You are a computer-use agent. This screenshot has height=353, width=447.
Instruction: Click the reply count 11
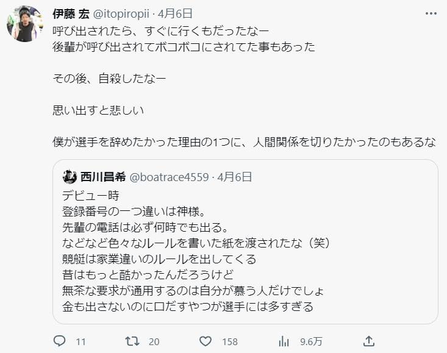pyautogui.click(x=80, y=341)
